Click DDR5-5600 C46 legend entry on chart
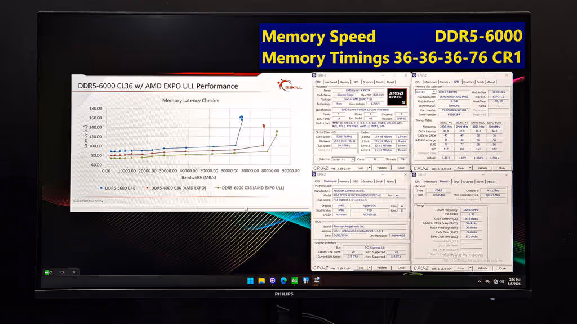 (x=117, y=188)
